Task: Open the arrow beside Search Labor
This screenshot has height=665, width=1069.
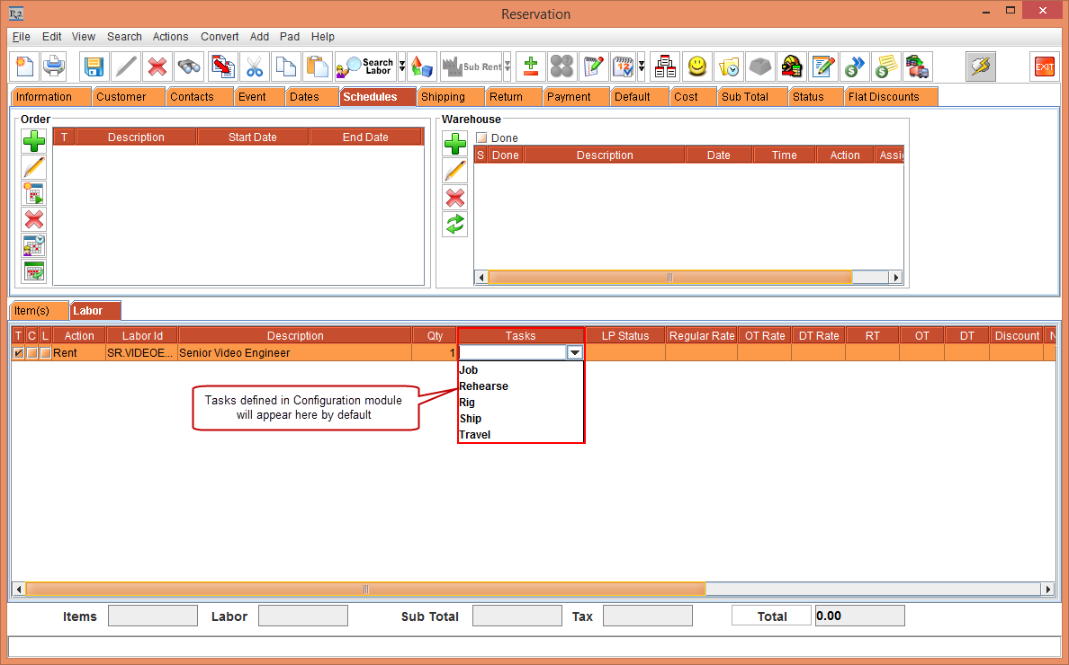Action: pyautogui.click(x=402, y=66)
